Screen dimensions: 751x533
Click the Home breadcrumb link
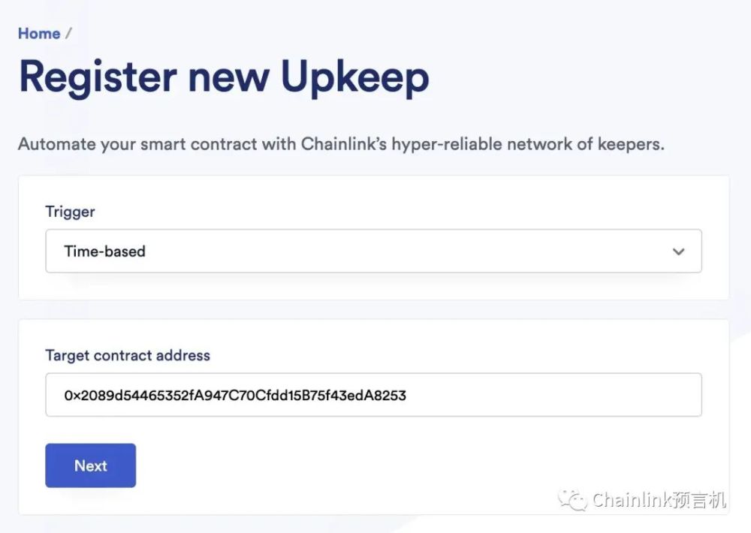38,33
